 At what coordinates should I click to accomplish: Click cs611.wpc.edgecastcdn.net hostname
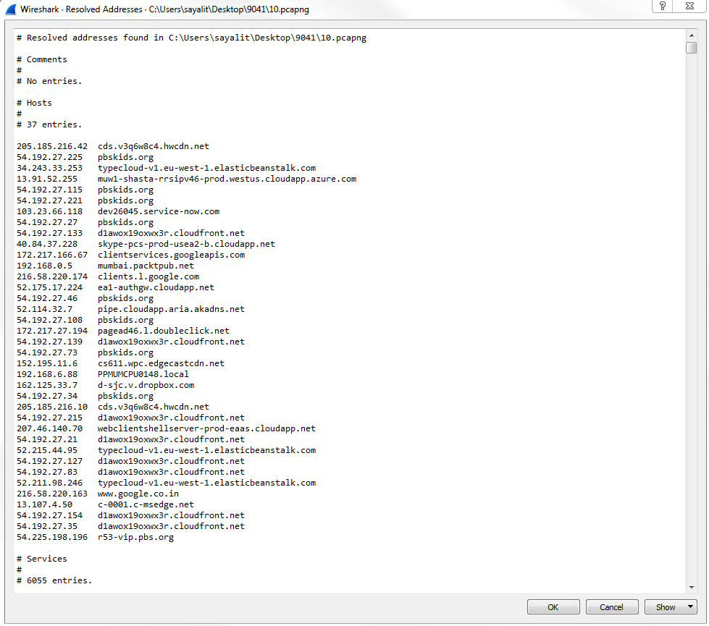161,363
